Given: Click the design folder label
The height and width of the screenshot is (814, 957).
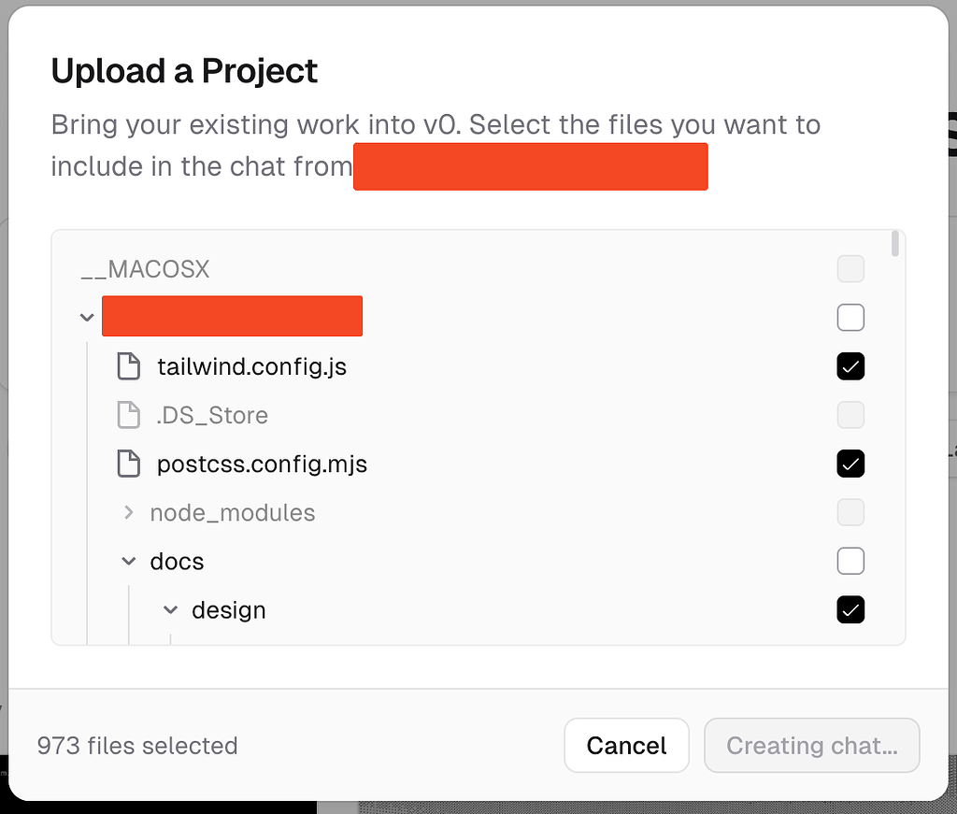Looking at the screenshot, I should [227, 609].
